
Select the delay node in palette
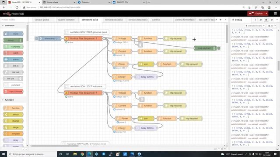(x=14, y=140)
